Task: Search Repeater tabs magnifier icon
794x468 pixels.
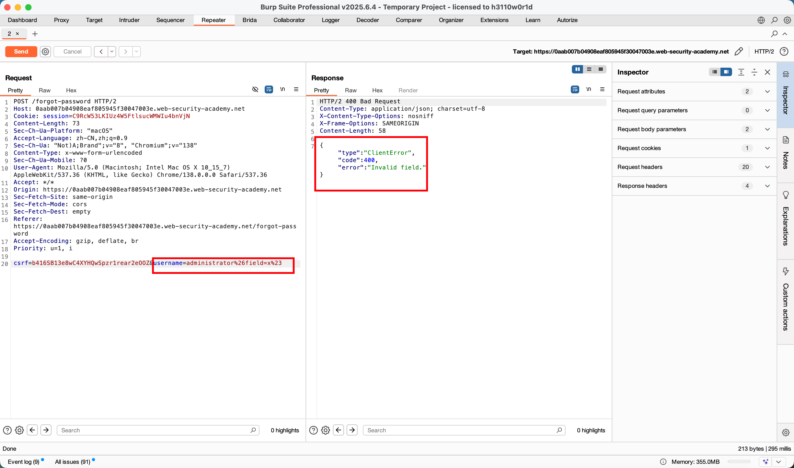Action: [x=774, y=34]
